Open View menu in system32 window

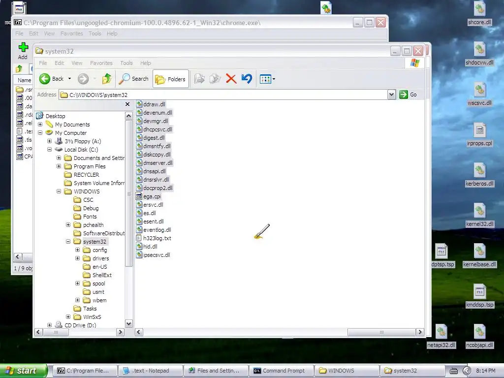pos(77,63)
